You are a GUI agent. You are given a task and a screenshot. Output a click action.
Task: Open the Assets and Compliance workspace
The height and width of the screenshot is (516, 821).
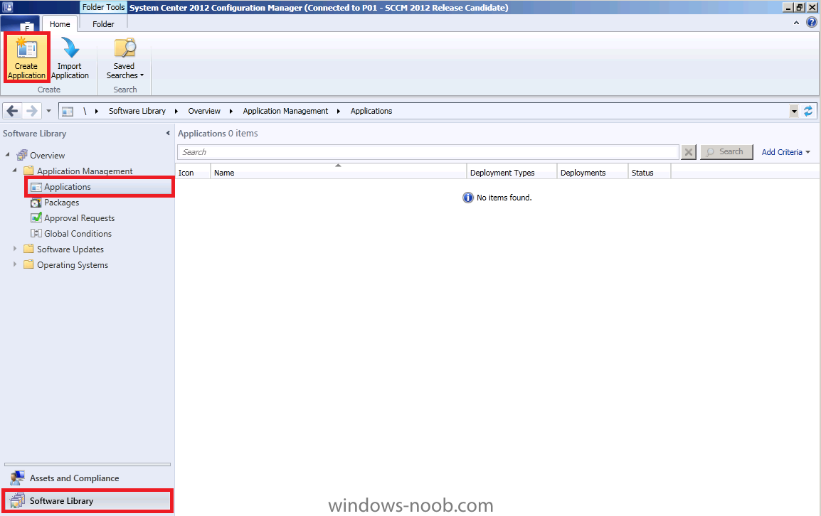click(88, 478)
